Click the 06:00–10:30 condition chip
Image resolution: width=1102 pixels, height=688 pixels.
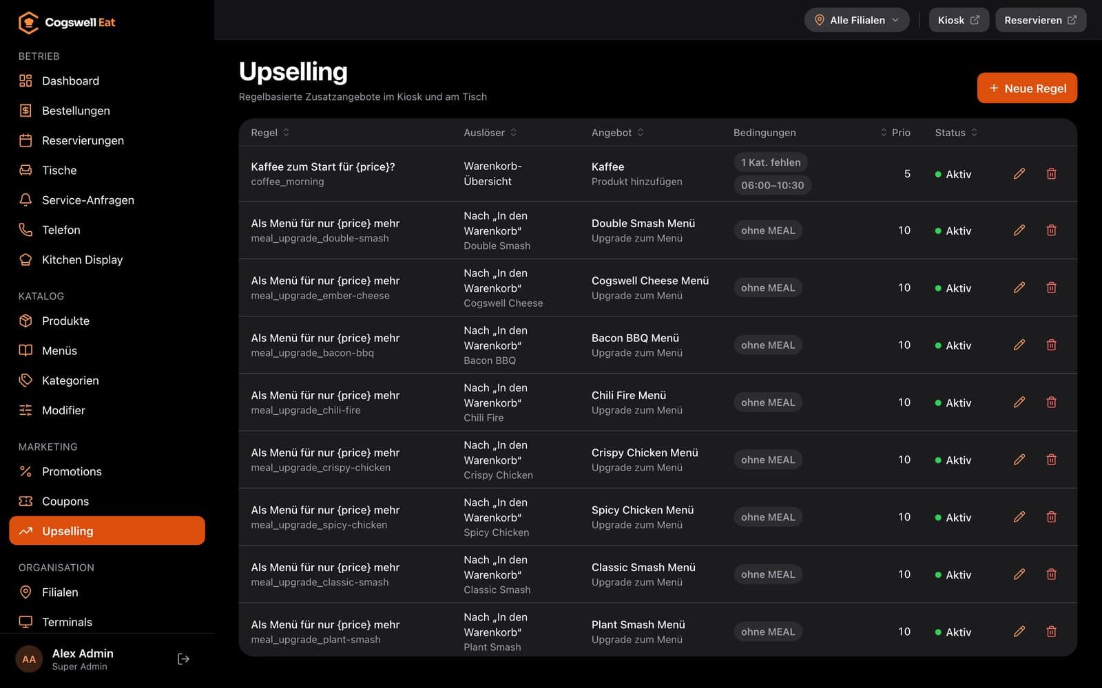click(x=772, y=185)
